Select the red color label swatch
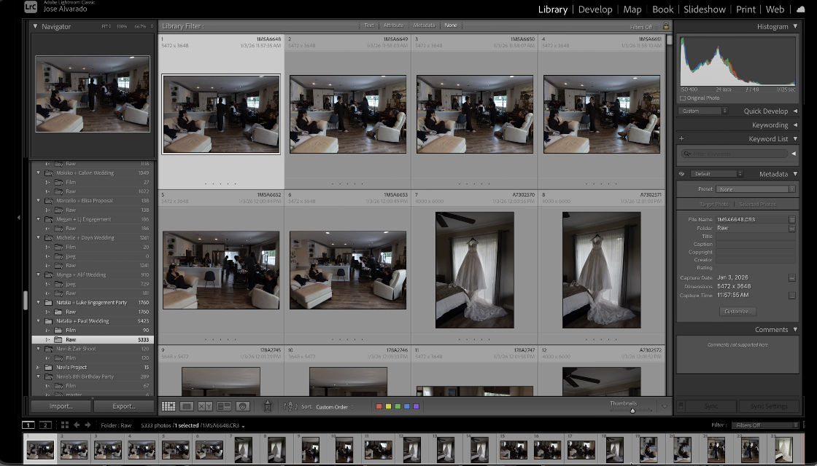 point(379,406)
